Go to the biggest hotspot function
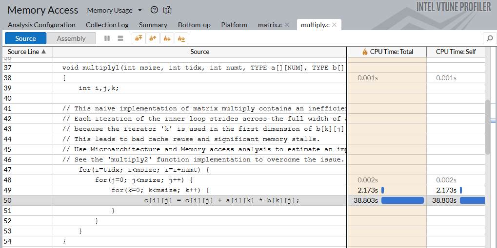The width and height of the screenshot is (497, 248). pos(139,38)
